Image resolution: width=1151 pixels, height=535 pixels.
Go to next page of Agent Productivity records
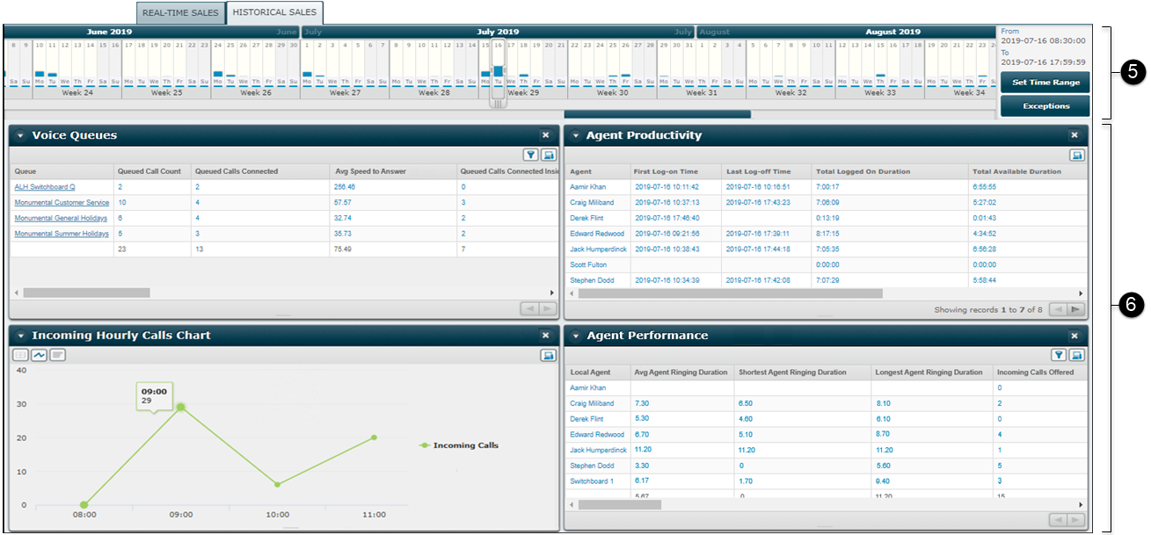tap(1076, 309)
